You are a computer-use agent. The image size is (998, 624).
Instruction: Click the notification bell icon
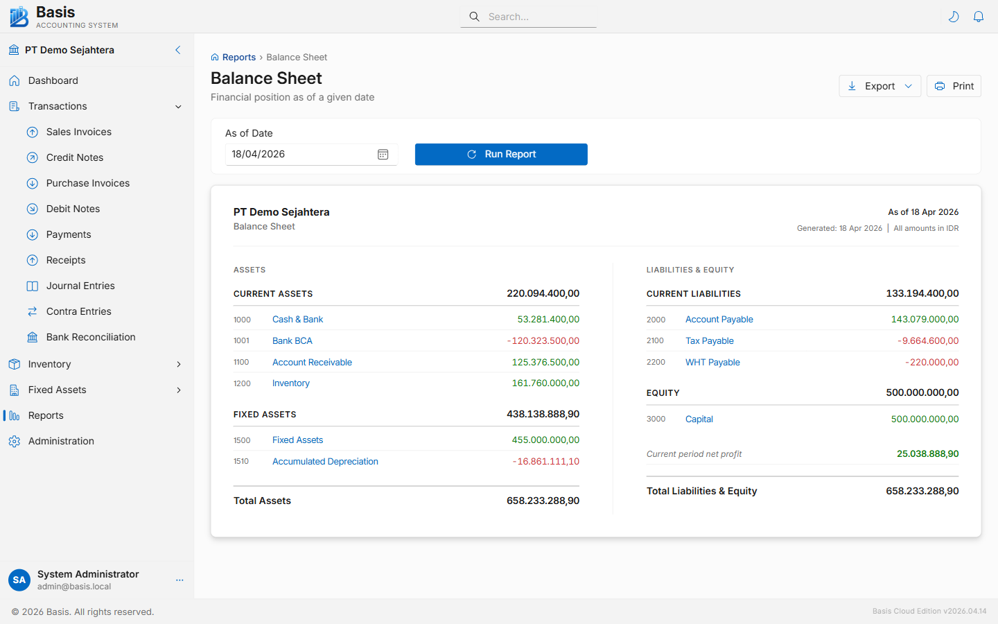[x=979, y=16]
